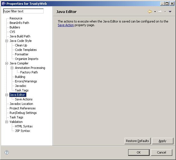Collapse the Validation tree node
The width and height of the screenshot is (176, 160).
point(7,122)
